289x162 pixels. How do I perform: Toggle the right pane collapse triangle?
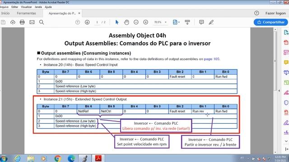tap(279, 91)
